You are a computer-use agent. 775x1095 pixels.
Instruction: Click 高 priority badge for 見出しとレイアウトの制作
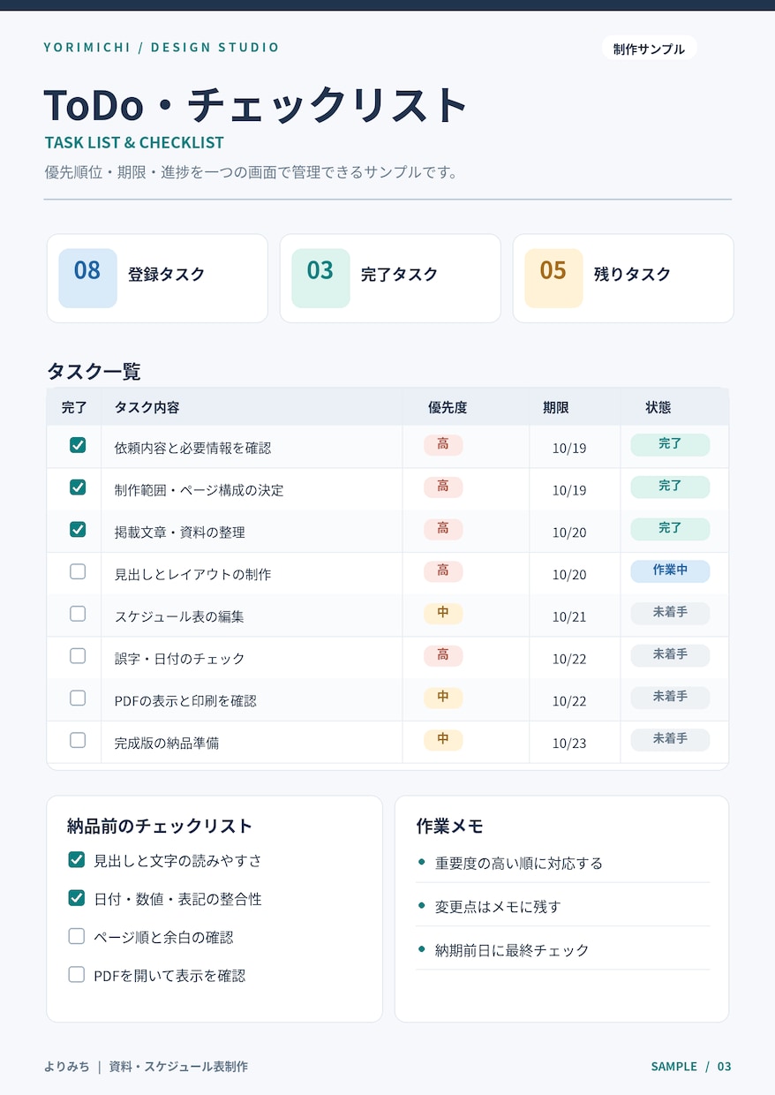[x=443, y=570]
